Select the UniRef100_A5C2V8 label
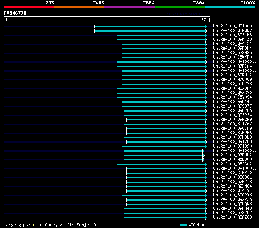Viewport: 259px width, 228px height. 232,84
